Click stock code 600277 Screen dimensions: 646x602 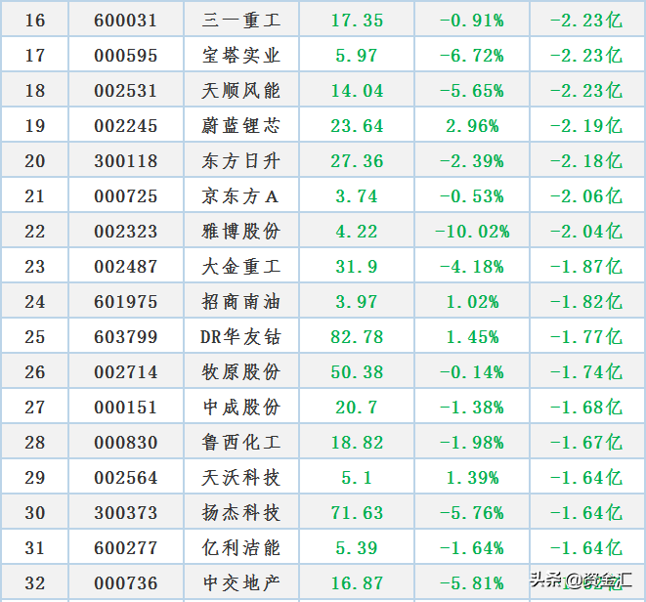coord(126,548)
